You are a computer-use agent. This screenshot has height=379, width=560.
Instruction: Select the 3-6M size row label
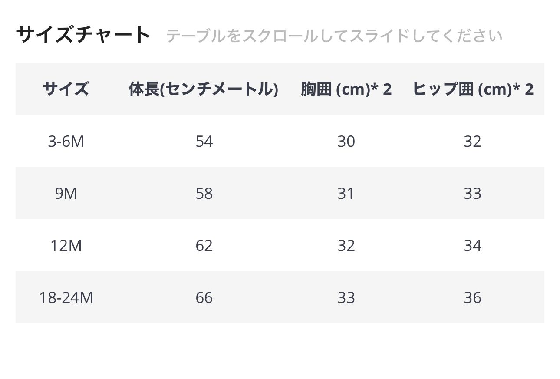[66, 141]
